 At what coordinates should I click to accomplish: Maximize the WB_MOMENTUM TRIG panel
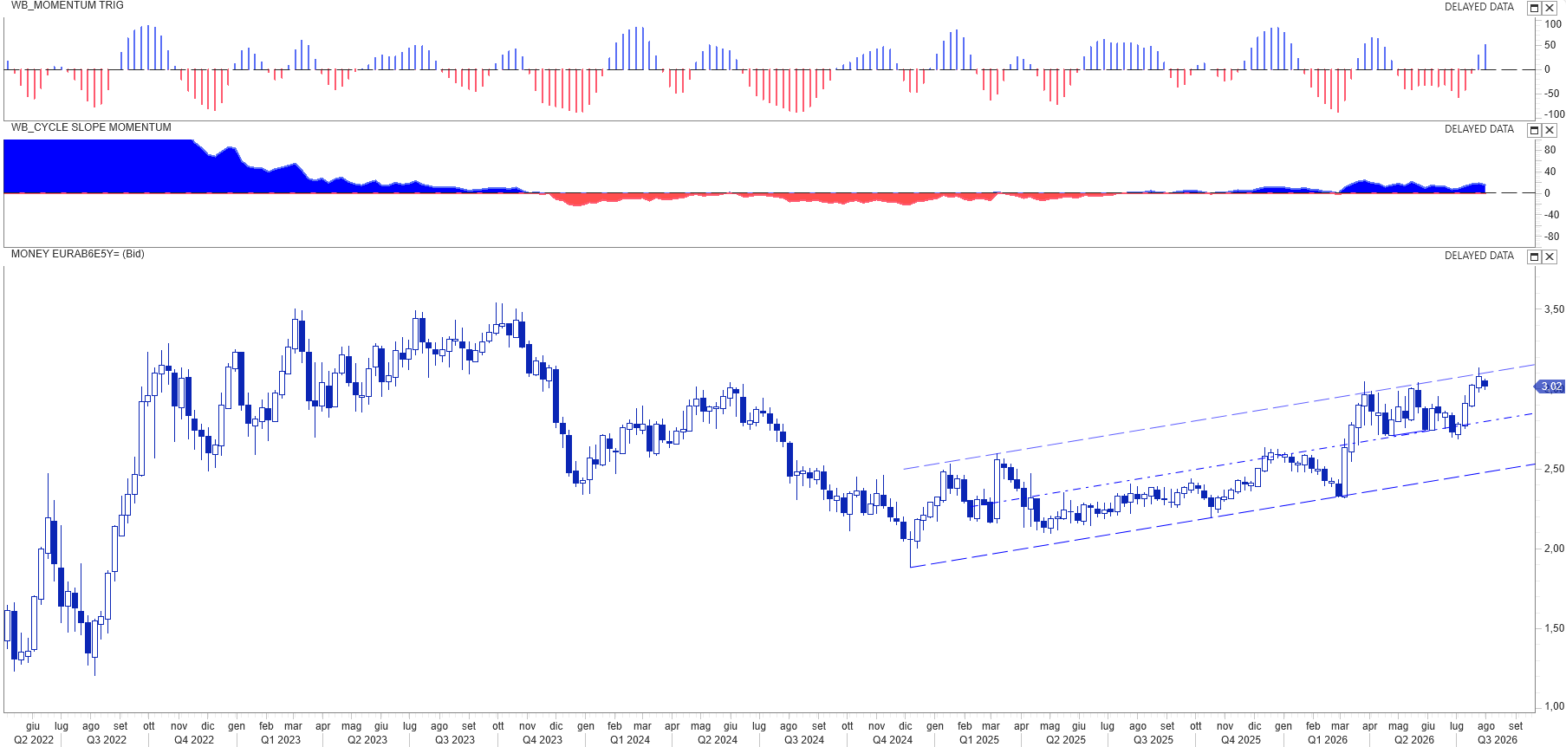(1534, 8)
